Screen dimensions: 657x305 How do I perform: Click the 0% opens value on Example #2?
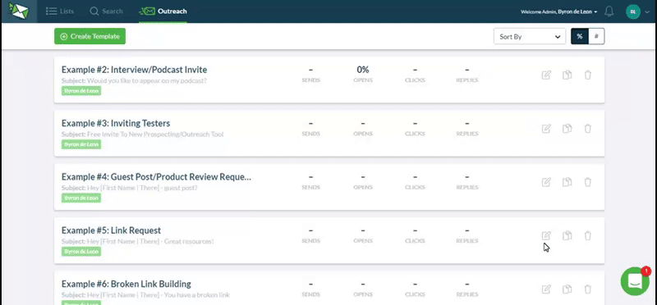[363, 70]
